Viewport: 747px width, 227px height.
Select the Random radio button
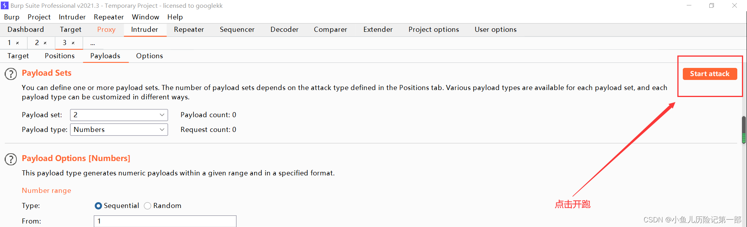point(147,206)
